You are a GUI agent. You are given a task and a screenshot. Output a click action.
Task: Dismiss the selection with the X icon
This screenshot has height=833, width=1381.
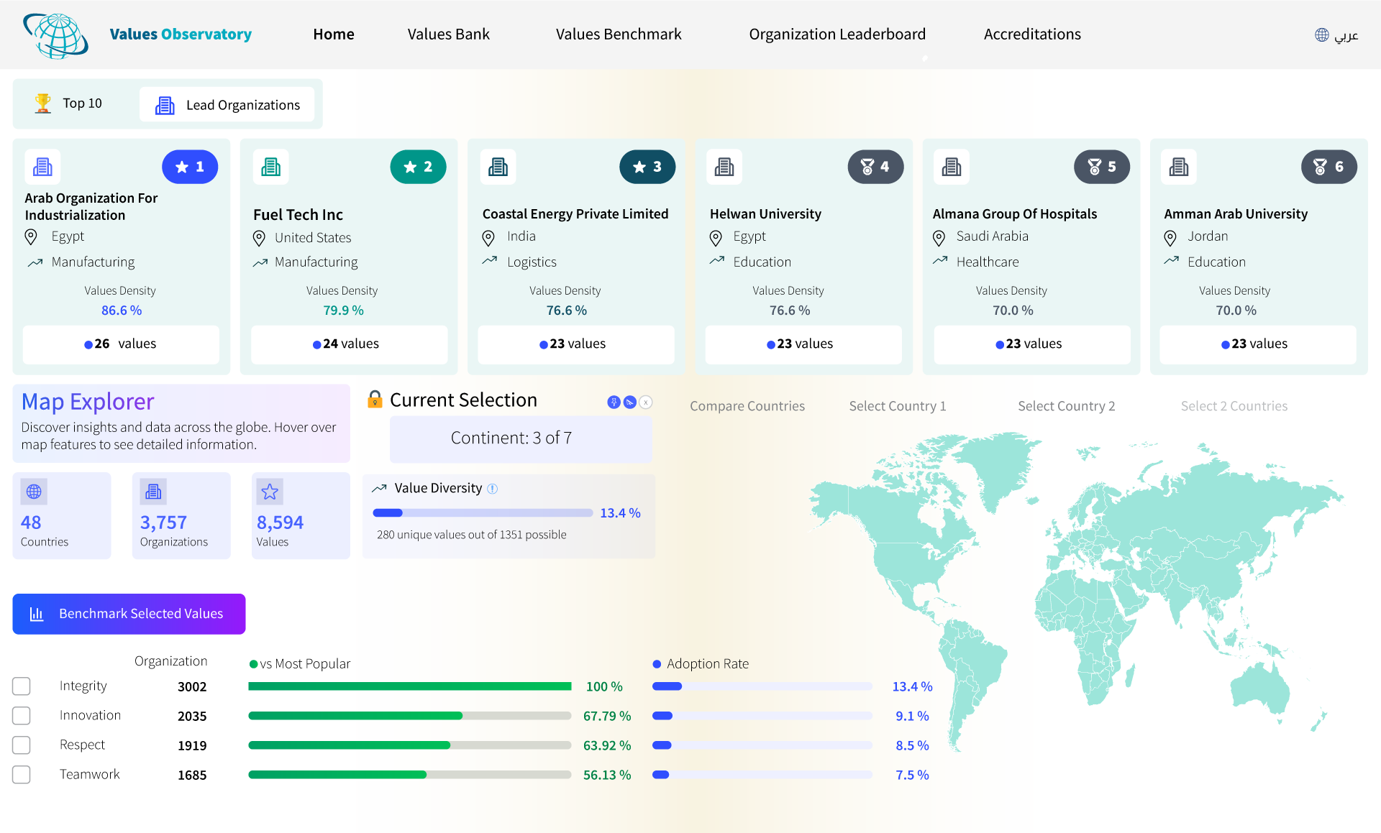click(645, 402)
